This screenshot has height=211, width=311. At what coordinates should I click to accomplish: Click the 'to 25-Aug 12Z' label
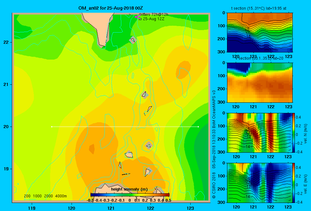point(151,19)
